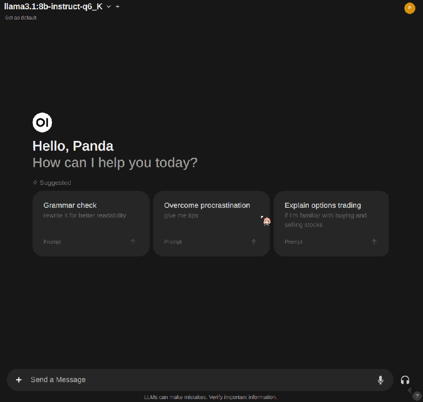The width and height of the screenshot is (423, 402).
Task: Open the user profile avatar menu
Action: [x=409, y=8]
